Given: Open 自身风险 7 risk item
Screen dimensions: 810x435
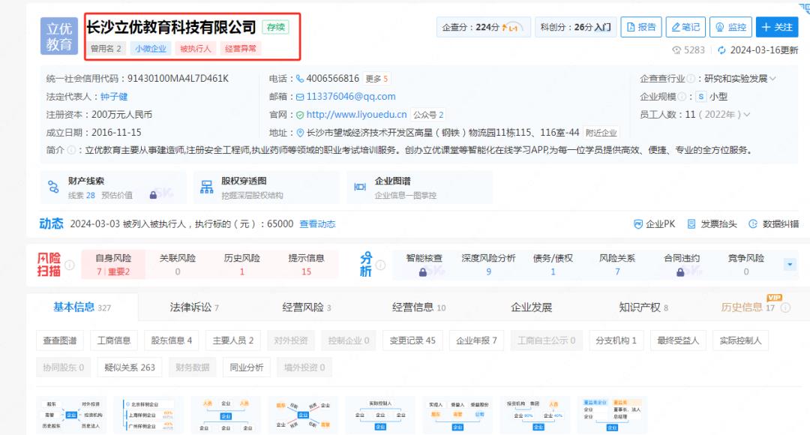Looking at the screenshot, I should pos(113,265).
